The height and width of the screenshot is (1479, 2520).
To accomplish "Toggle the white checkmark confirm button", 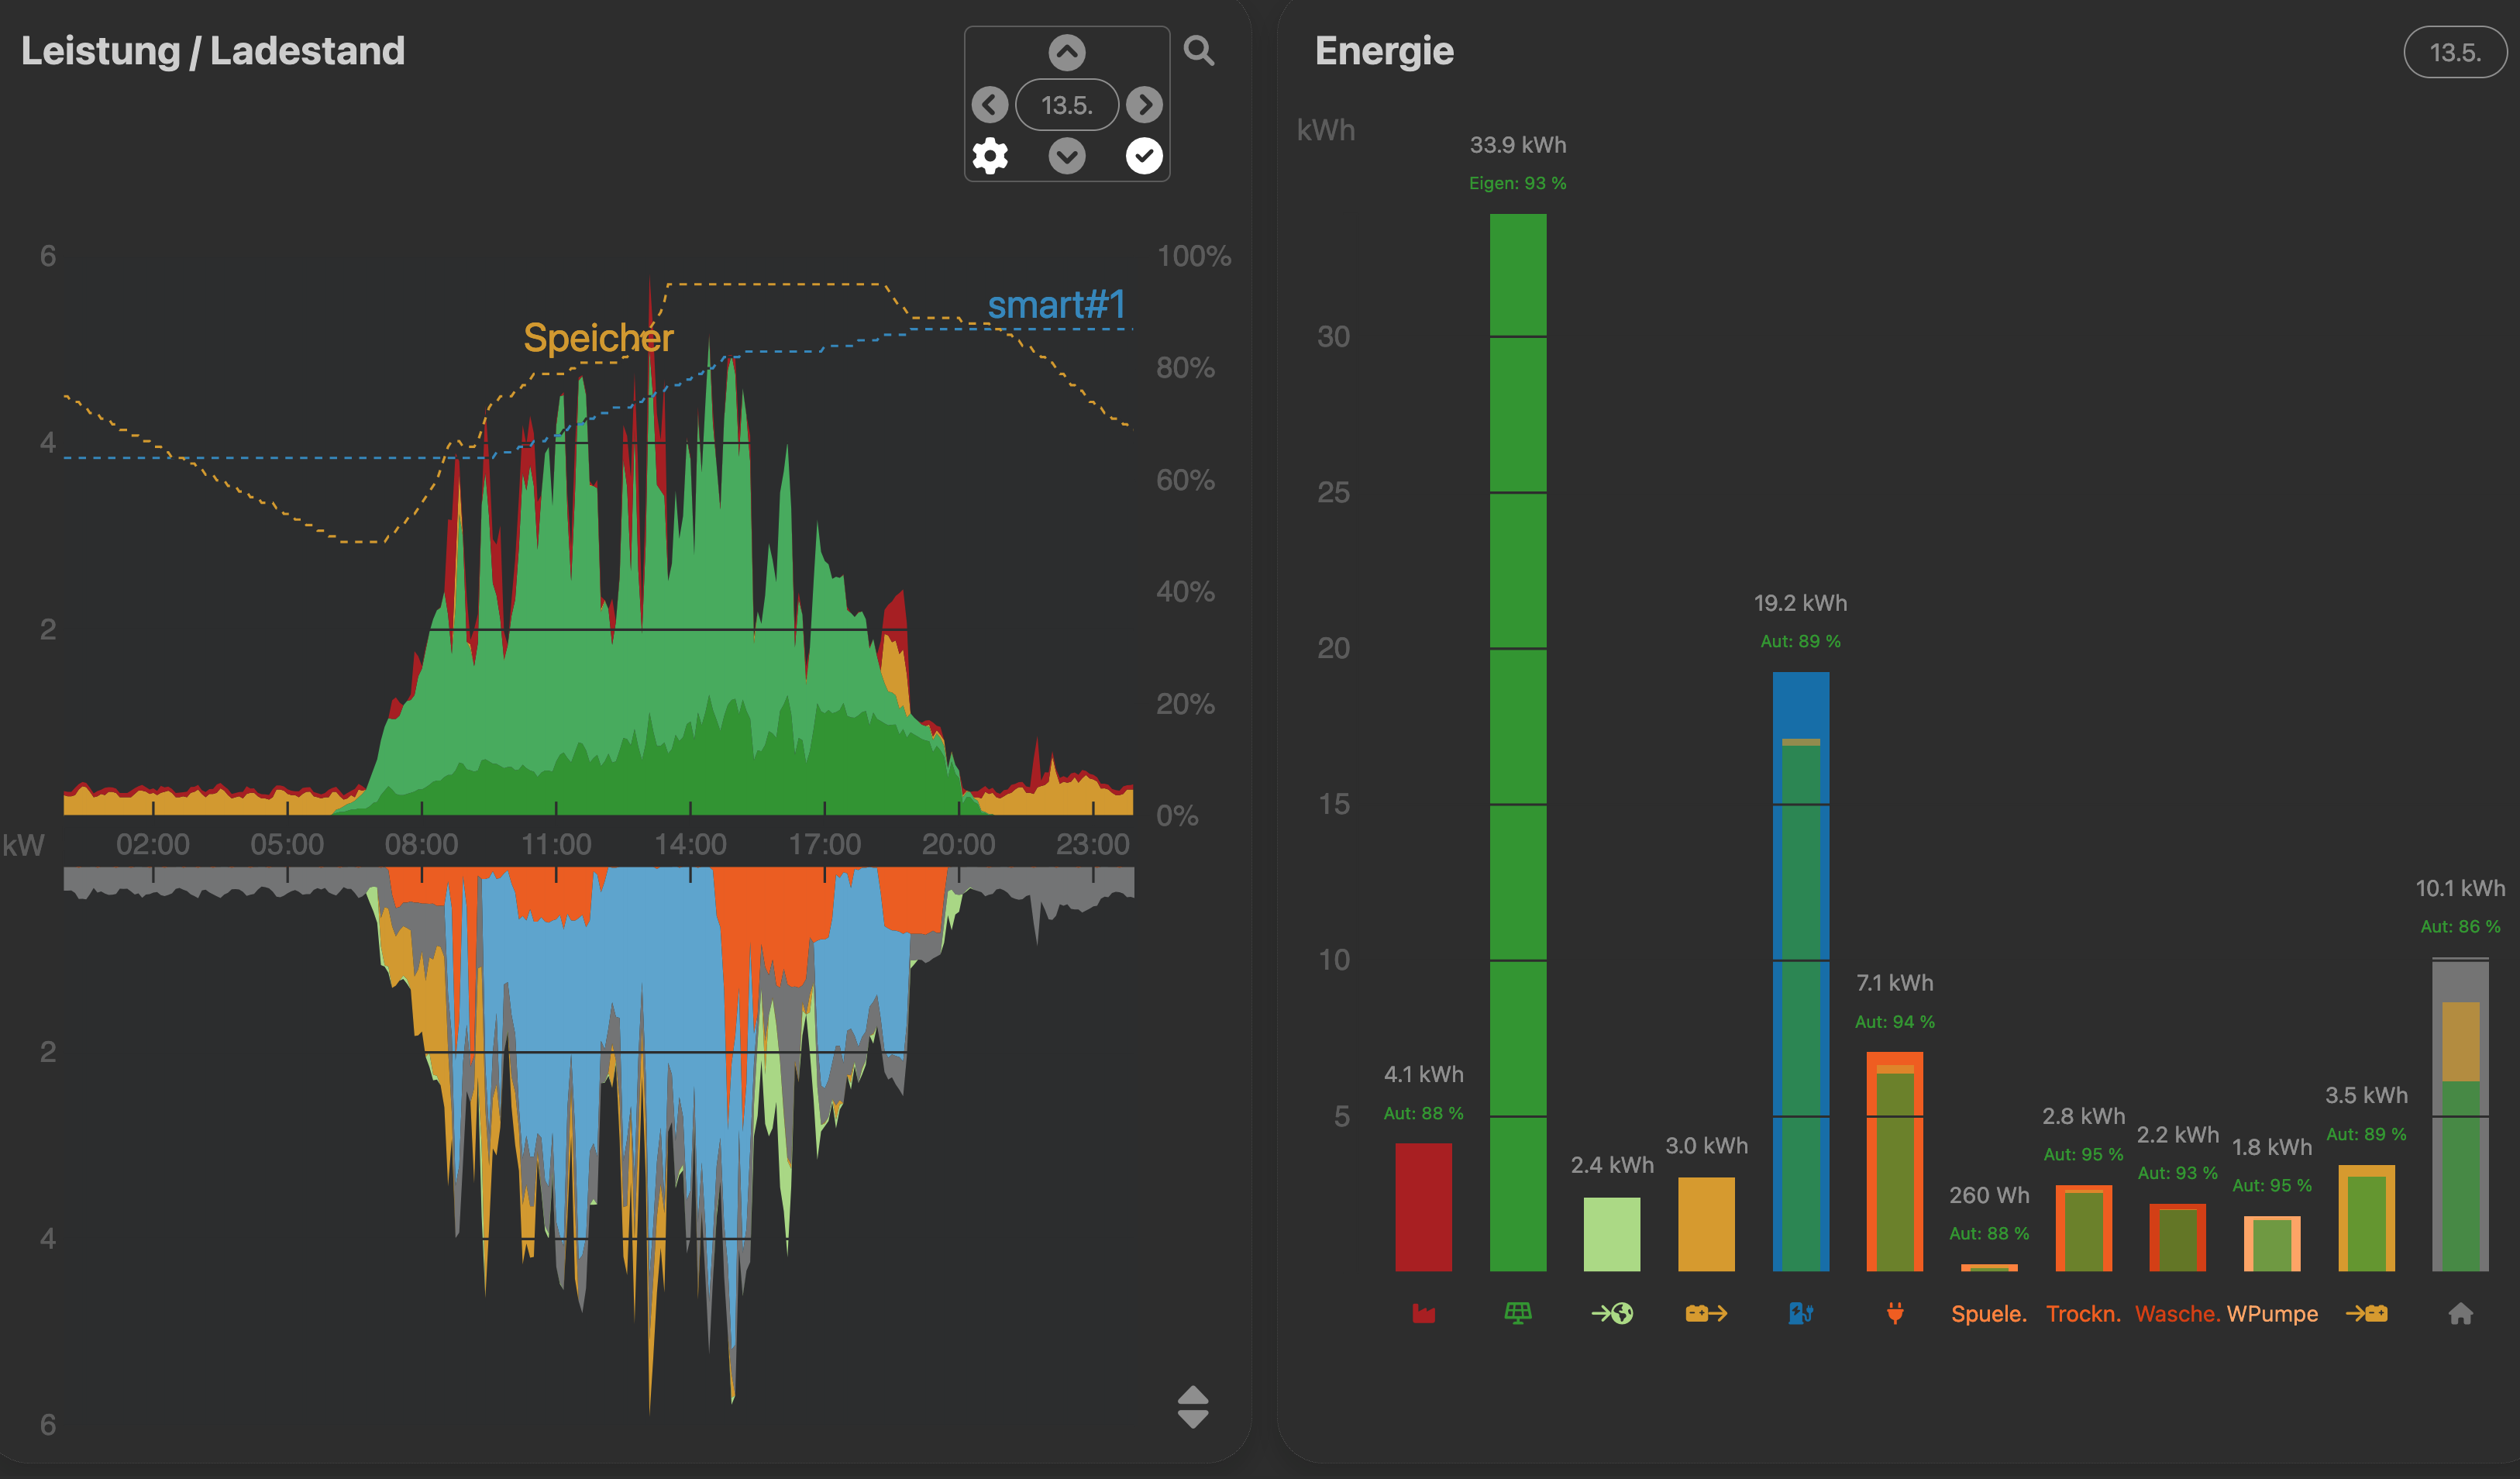I will (x=1144, y=156).
